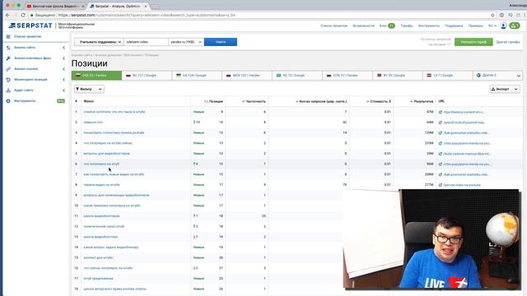527x296 pixels.
Task: Sort by the Стоимость, $ column header
Action: [x=379, y=101]
